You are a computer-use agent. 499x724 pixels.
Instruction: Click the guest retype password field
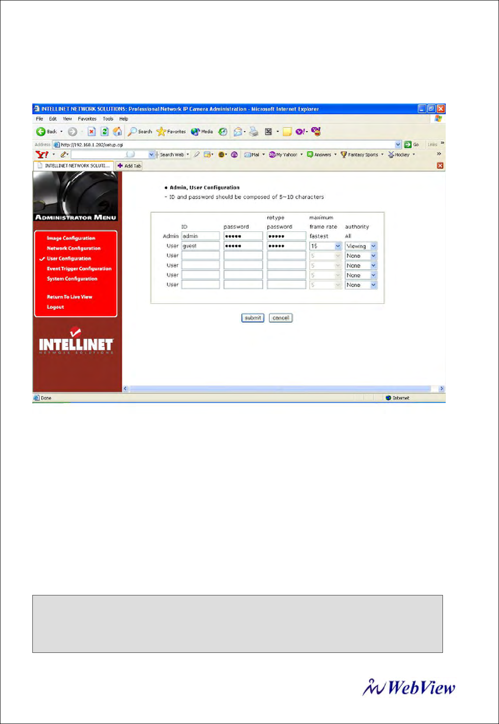click(x=286, y=246)
